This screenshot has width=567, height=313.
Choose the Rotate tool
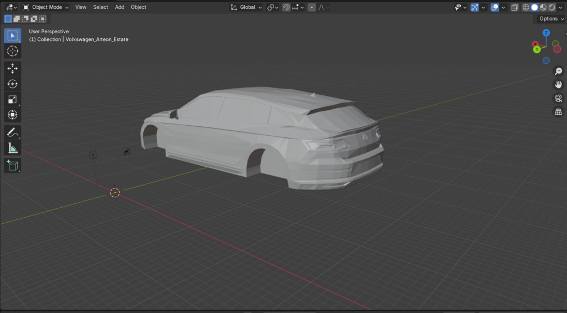(12, 84)
